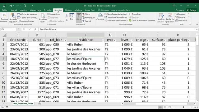The image size is (199, 112).
Task: Click Partager button
Action: pos(192,10)
